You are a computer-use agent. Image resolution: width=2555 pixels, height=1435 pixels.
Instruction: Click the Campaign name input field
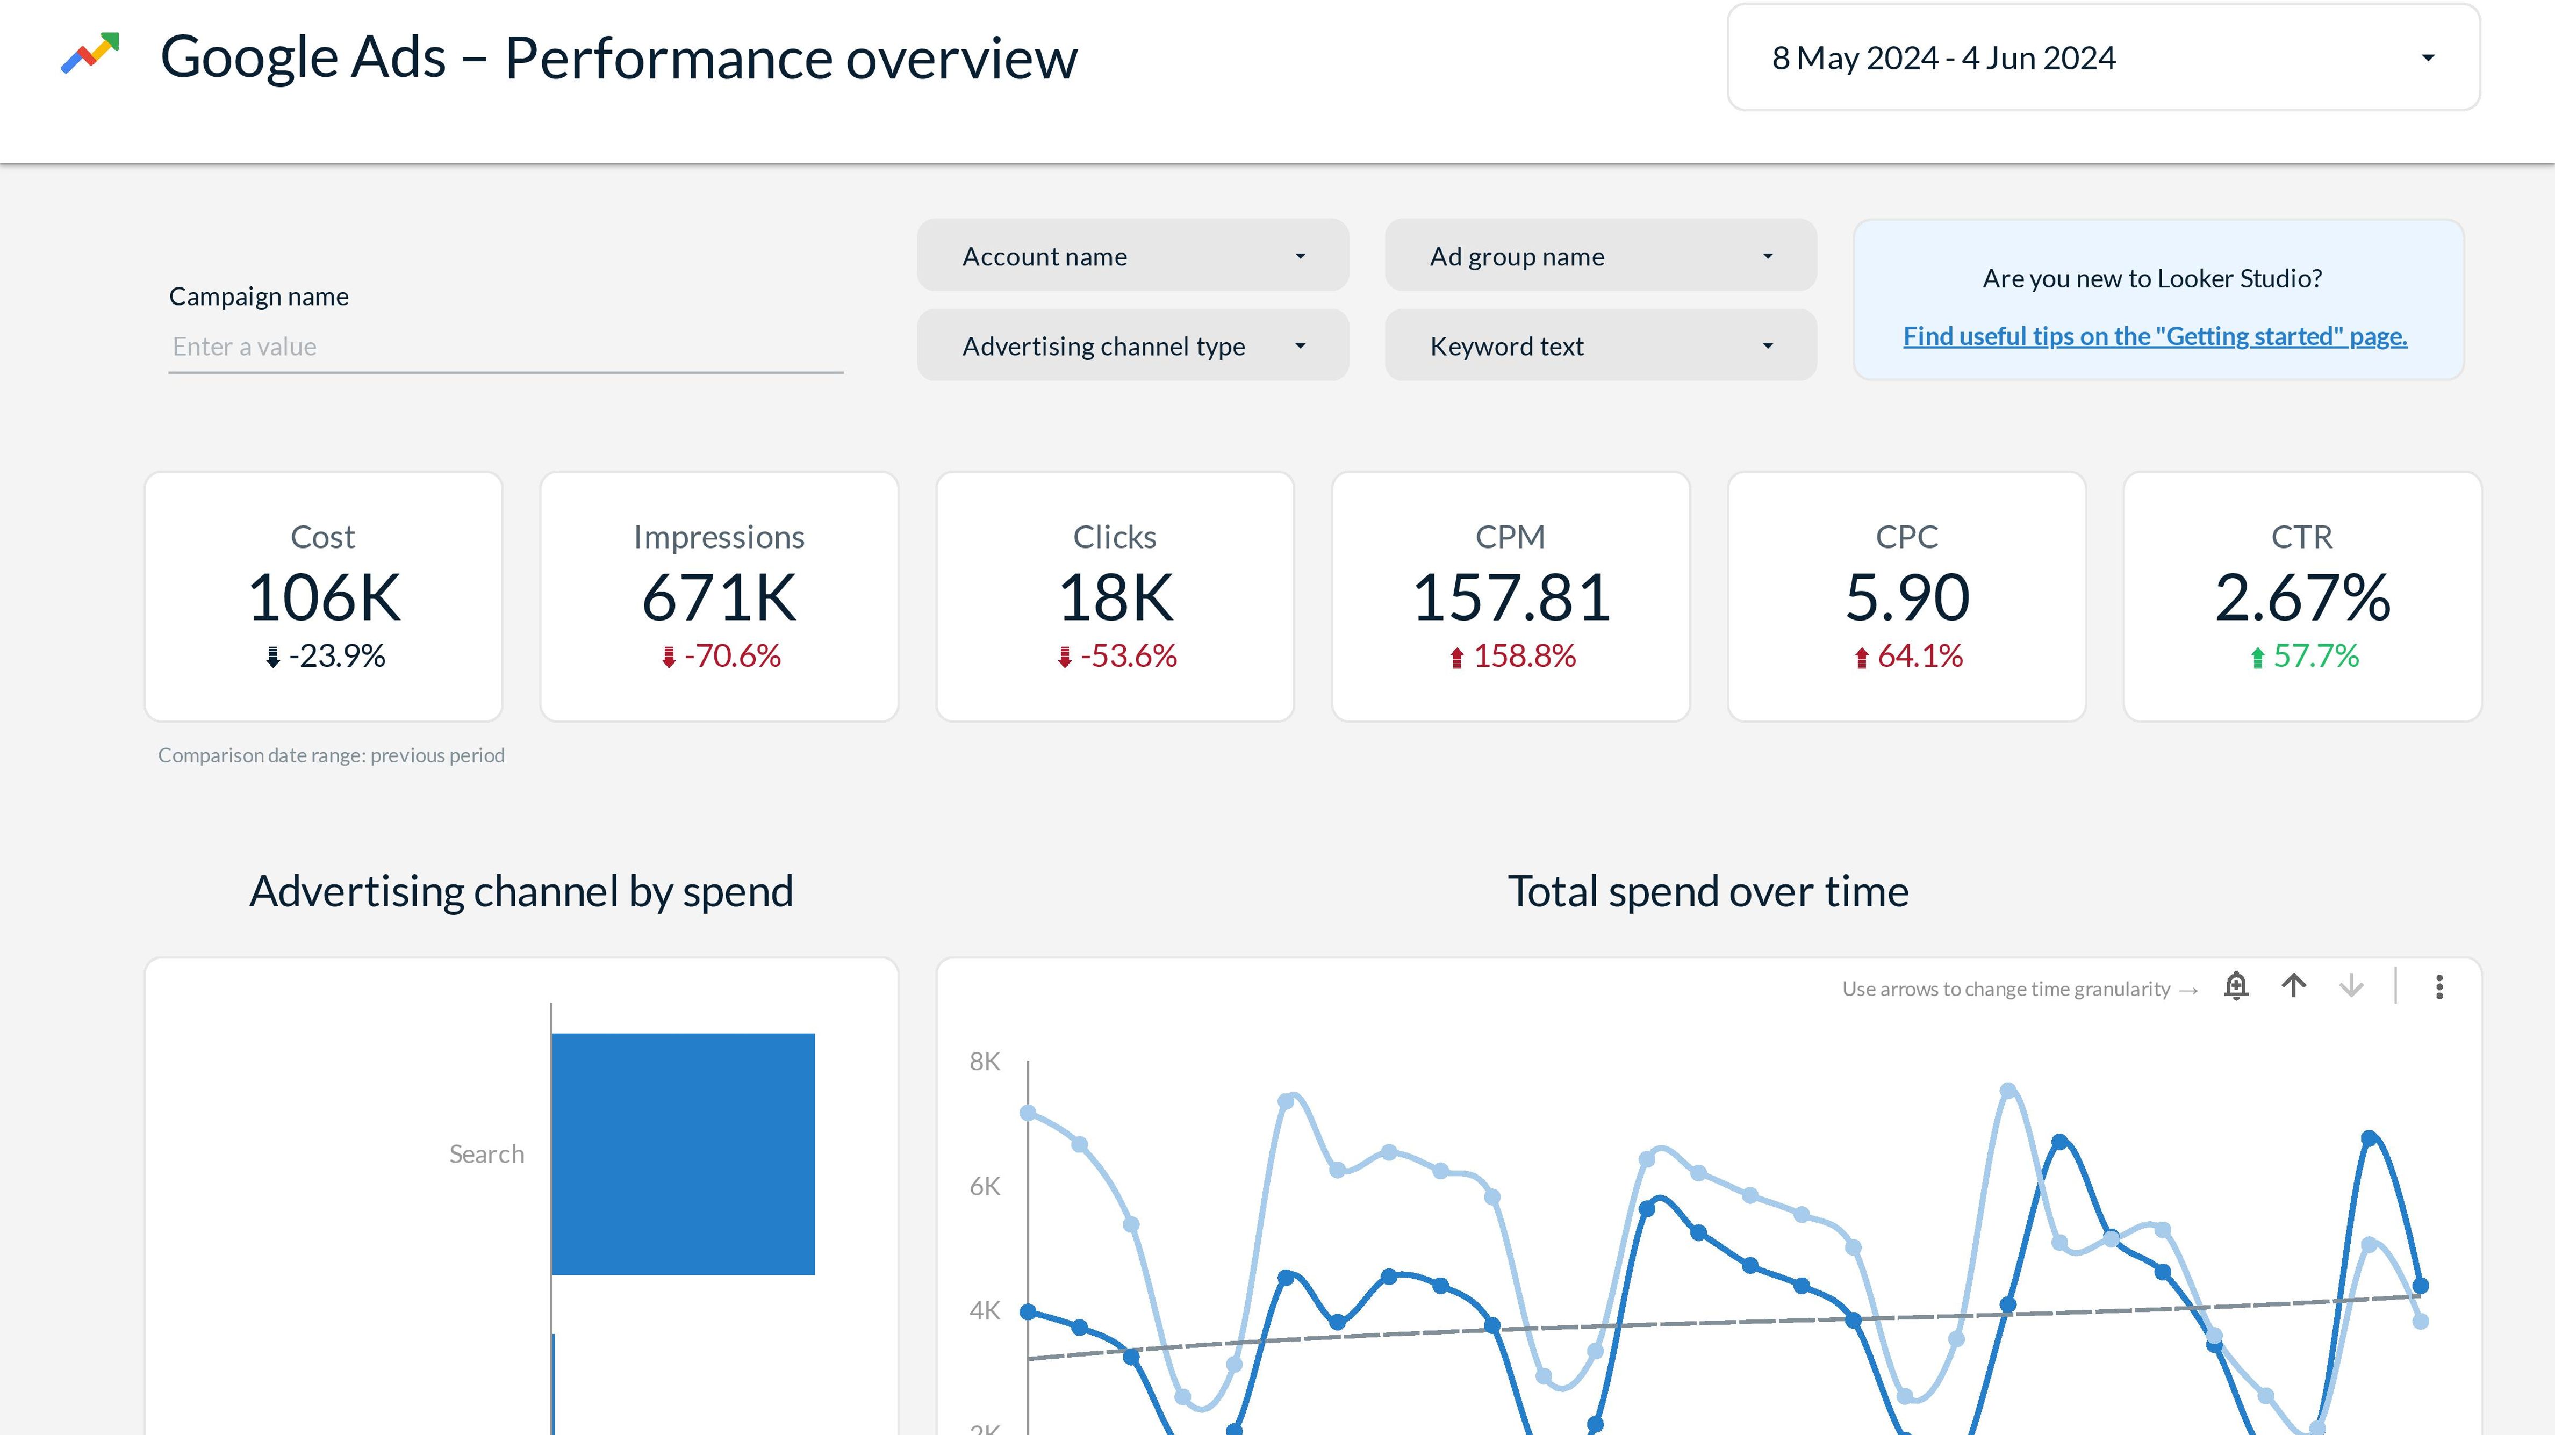pos(505,347)
